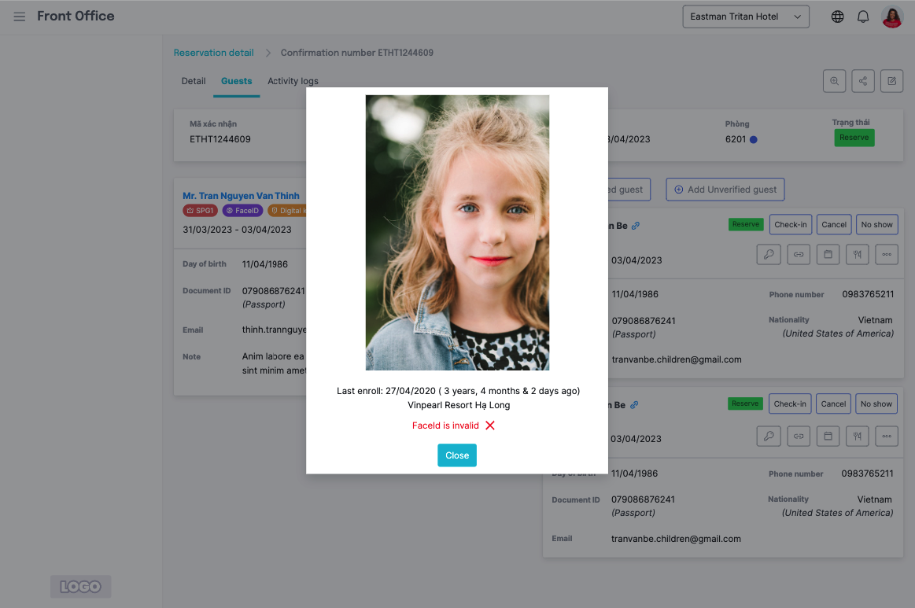
Task: Click the user profile avatar
Action: [x=891, y=17]
